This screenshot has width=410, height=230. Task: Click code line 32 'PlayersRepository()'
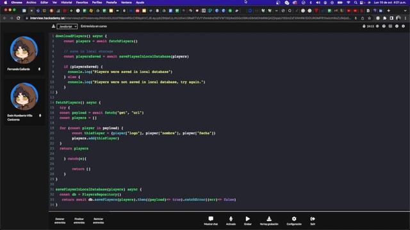(102, 194)
